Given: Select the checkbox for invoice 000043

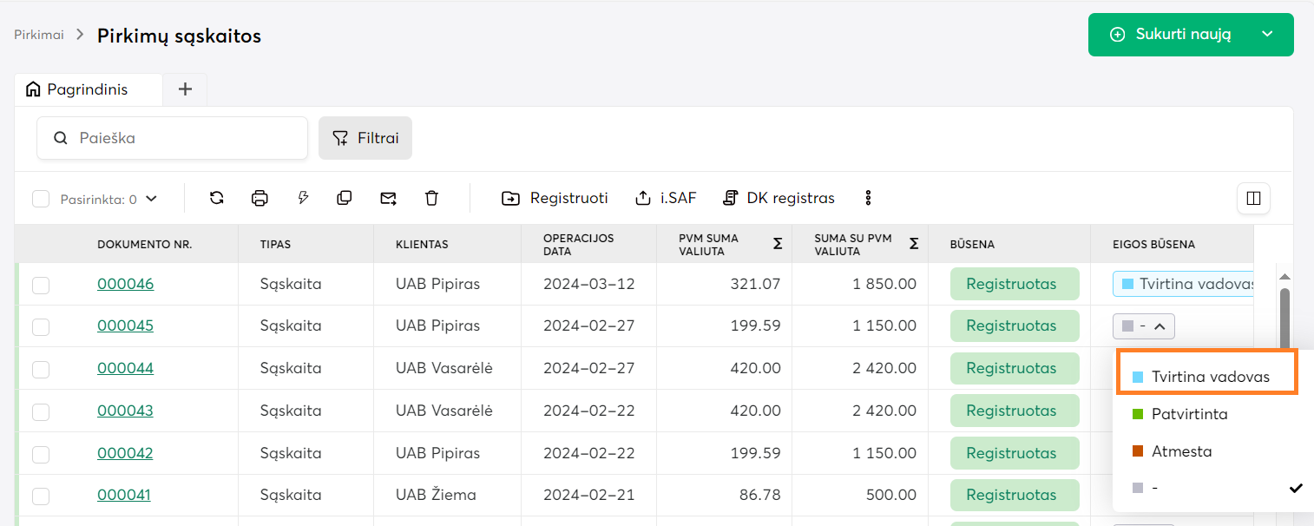Looking at the screenshot, I should pyautogui.click(x=41, y=411).
